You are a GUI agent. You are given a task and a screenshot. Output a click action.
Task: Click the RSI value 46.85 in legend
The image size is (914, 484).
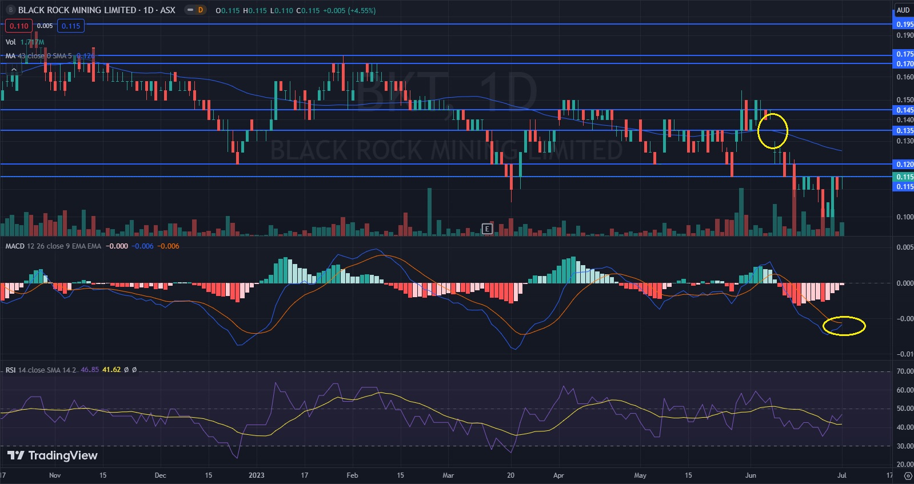click(90, 370)
